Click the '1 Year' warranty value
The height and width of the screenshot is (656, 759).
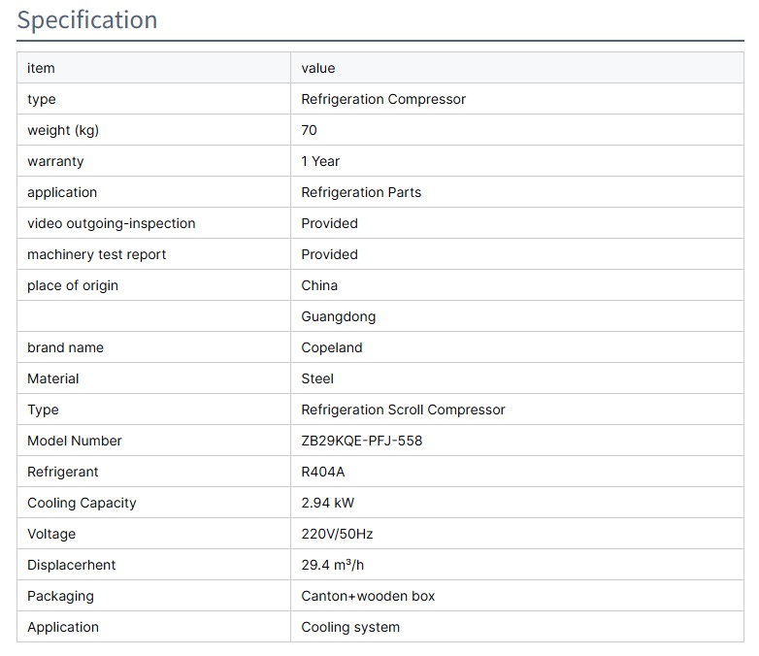320,161
